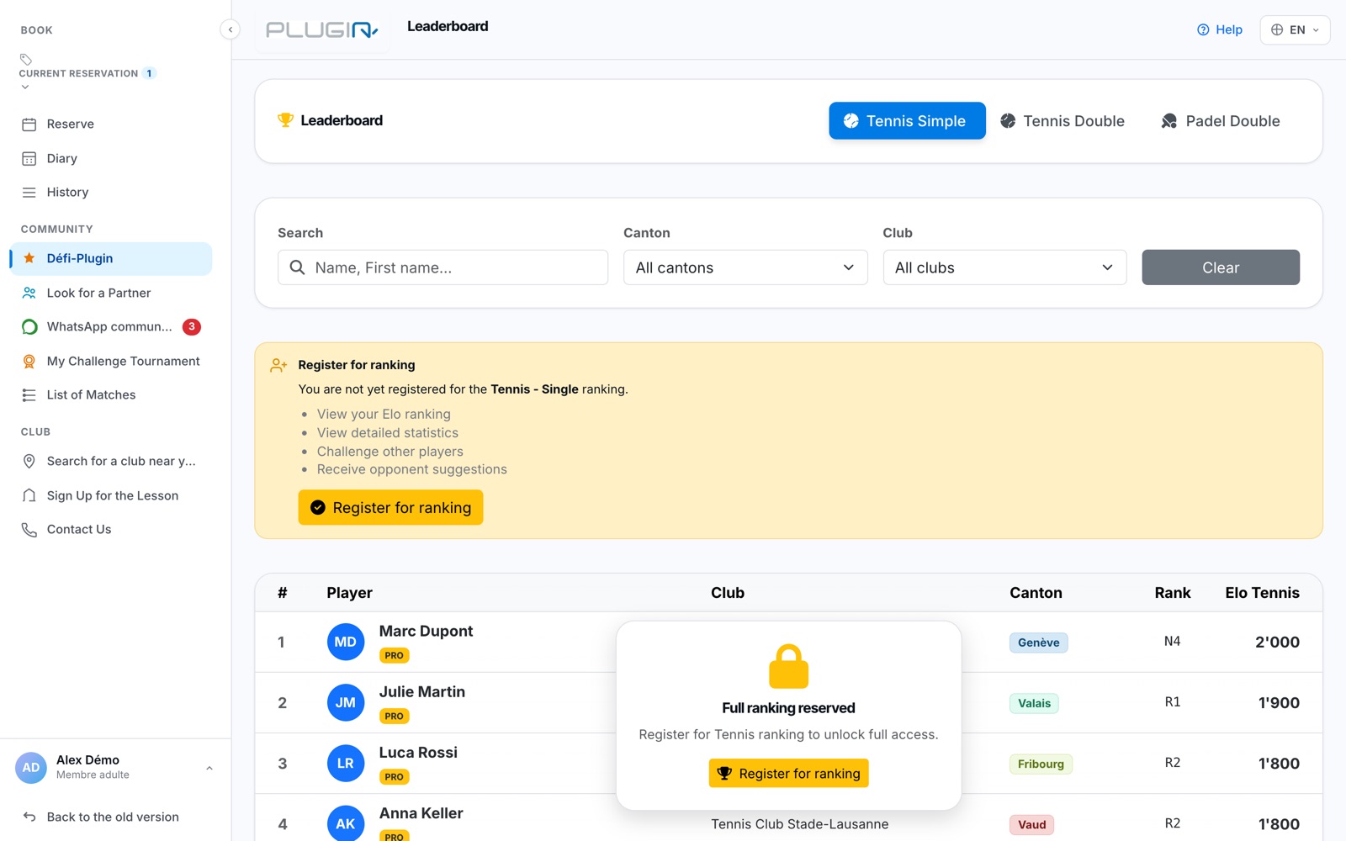Image resolution: width=1346 pixels, height=841 pixels.
Task: Open History in the sidebar
Action: tap(111, 193)
